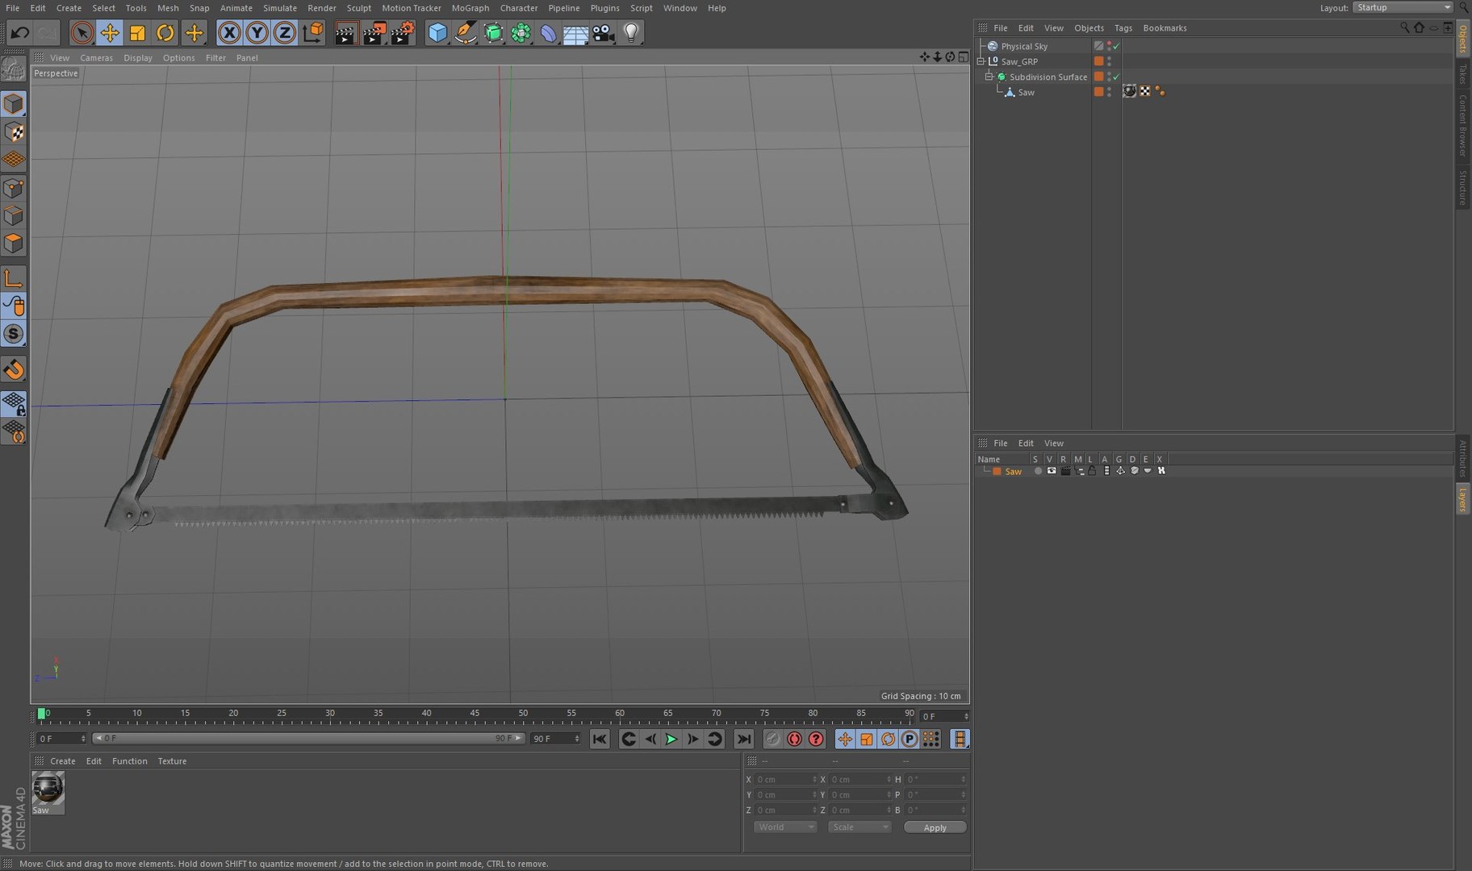Click Saw_GRP layer color swatch
This screenshot has width=1472, height=871.
click(1098, 61)
